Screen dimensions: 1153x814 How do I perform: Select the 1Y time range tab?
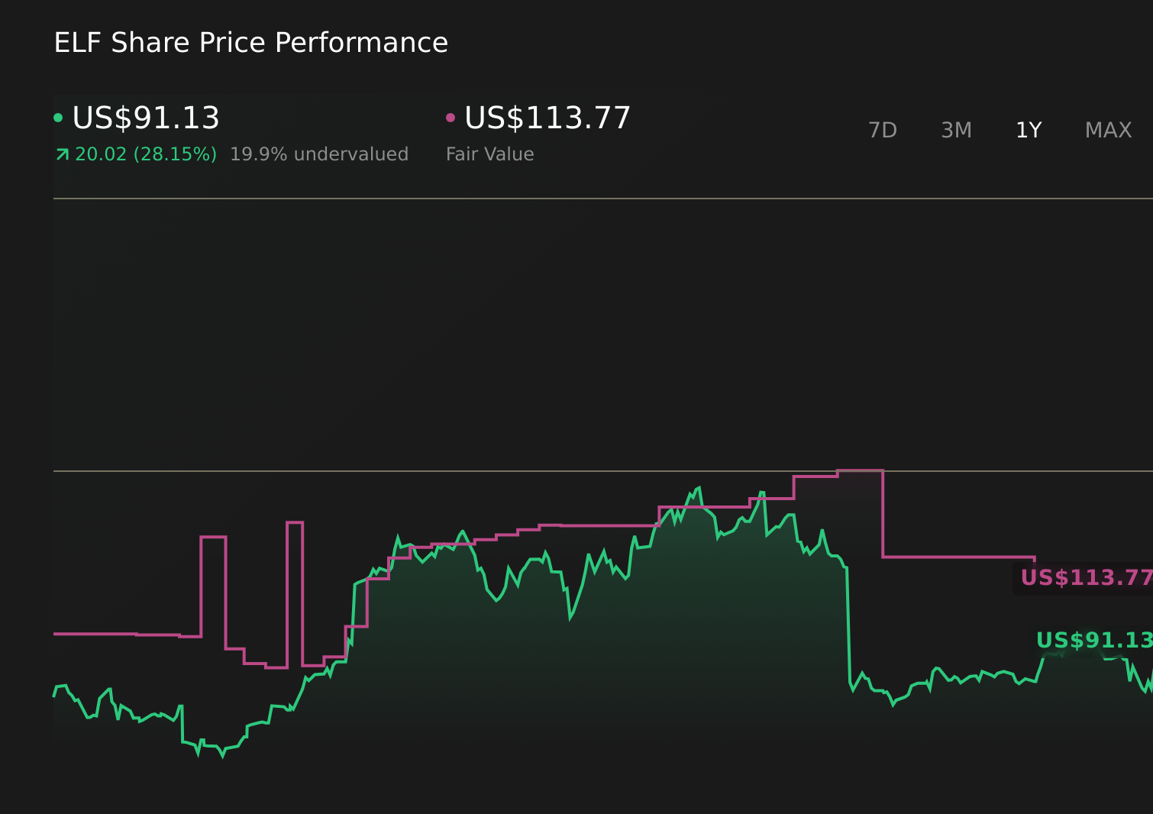coord(1029,130)
